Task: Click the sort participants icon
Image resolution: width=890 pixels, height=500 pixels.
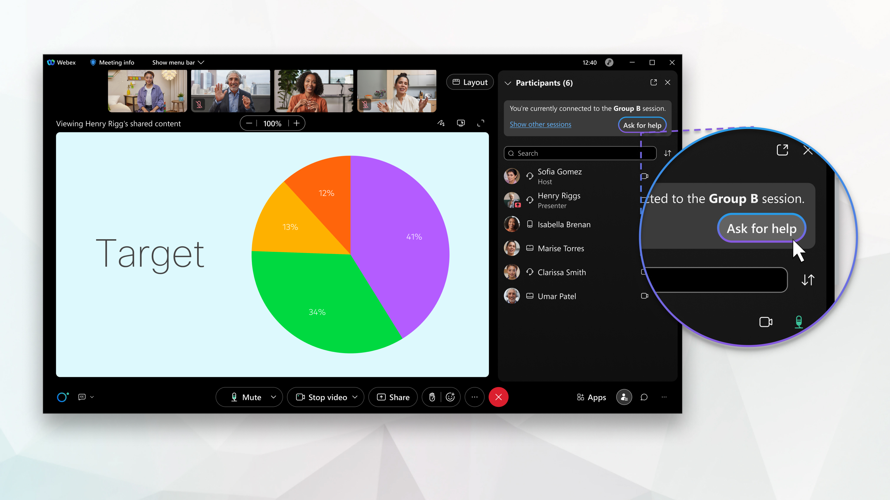Action: (667, 153)
